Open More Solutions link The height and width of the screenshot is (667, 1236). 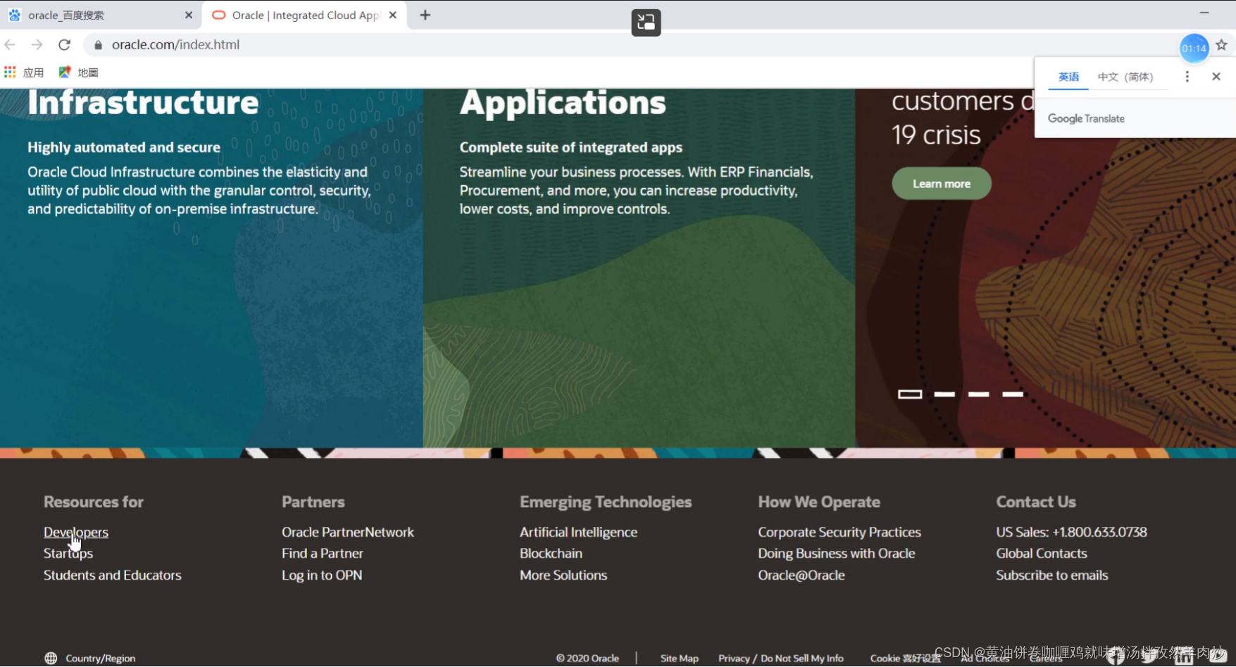pos(563,575)
